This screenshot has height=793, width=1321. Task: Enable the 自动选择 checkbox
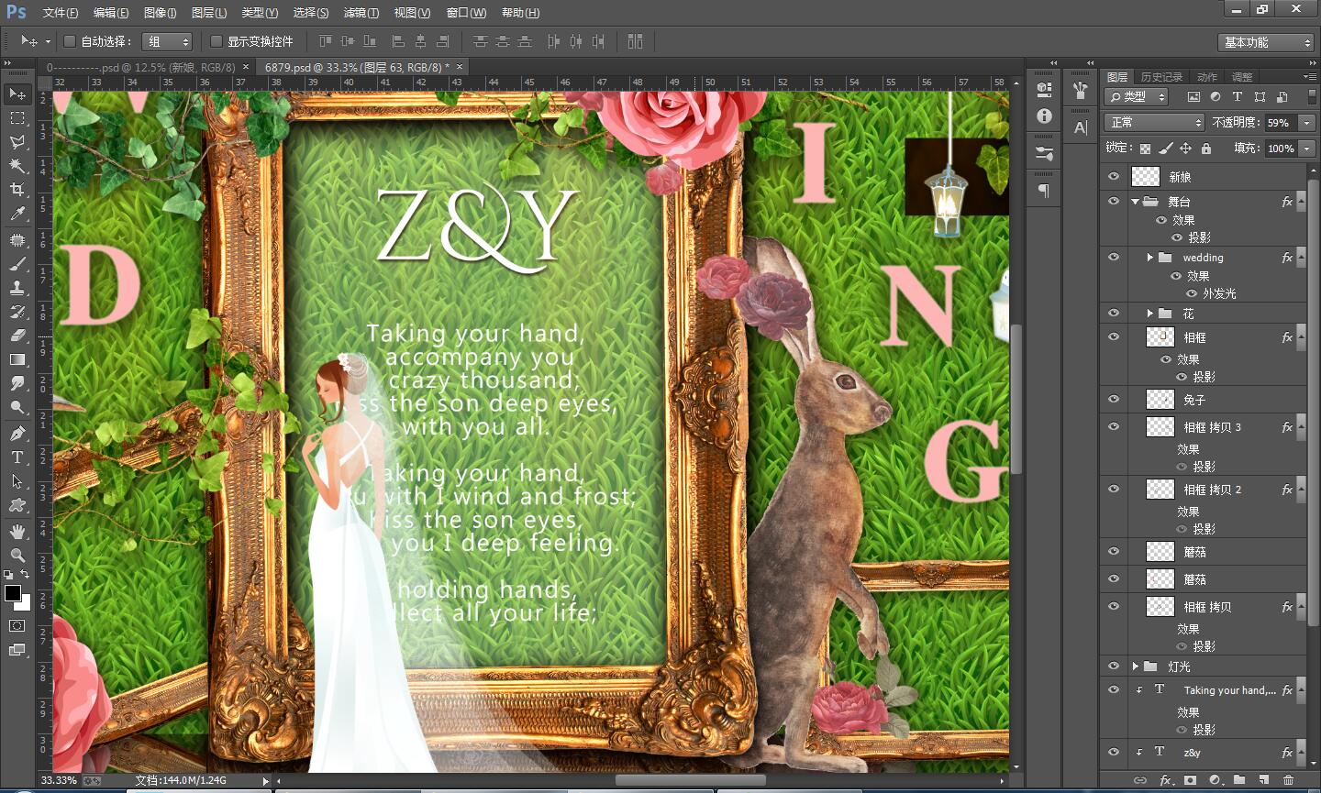point(69,41)
